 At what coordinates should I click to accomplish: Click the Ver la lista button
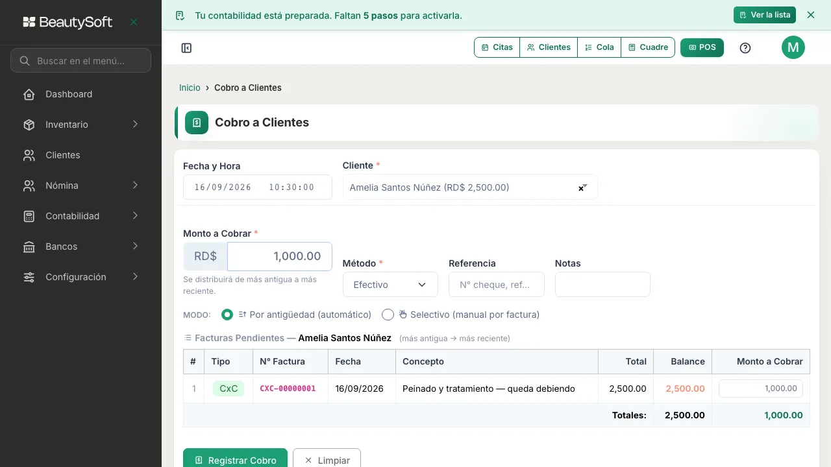pyautogui.click(x=765, y=15)
